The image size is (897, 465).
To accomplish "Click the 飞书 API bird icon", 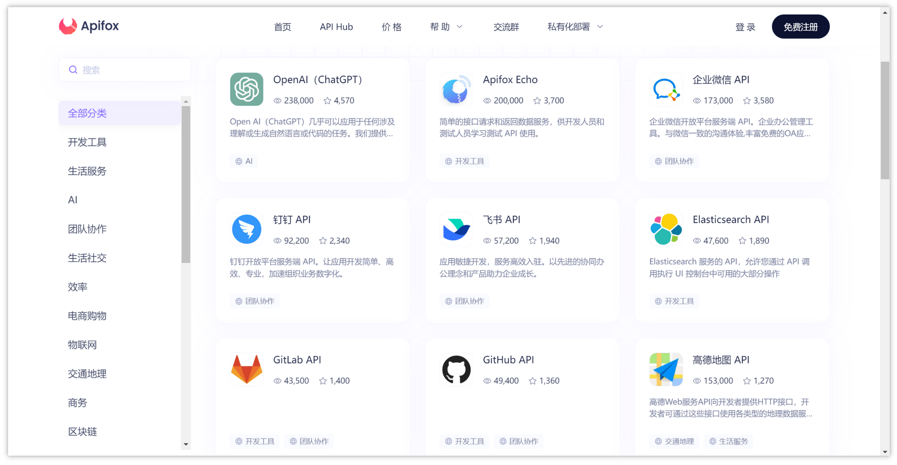I will coord(456,229).
